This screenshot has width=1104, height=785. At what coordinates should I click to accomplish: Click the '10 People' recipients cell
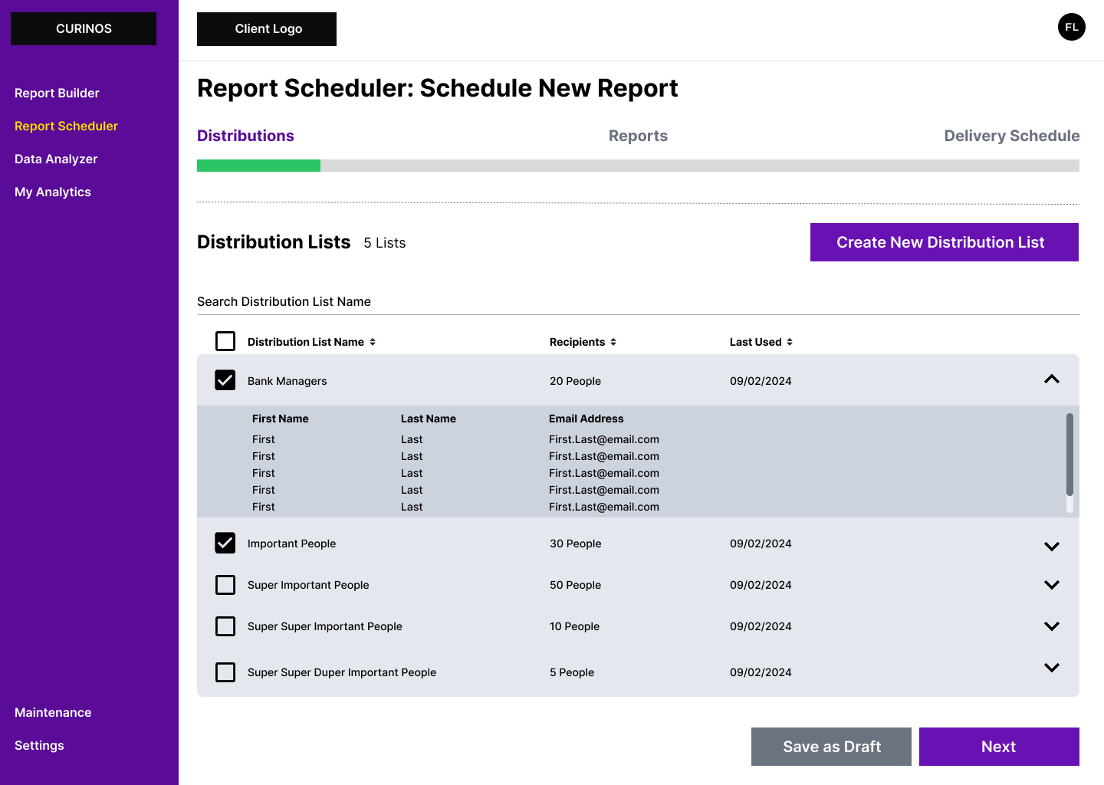tap(574, 626)
